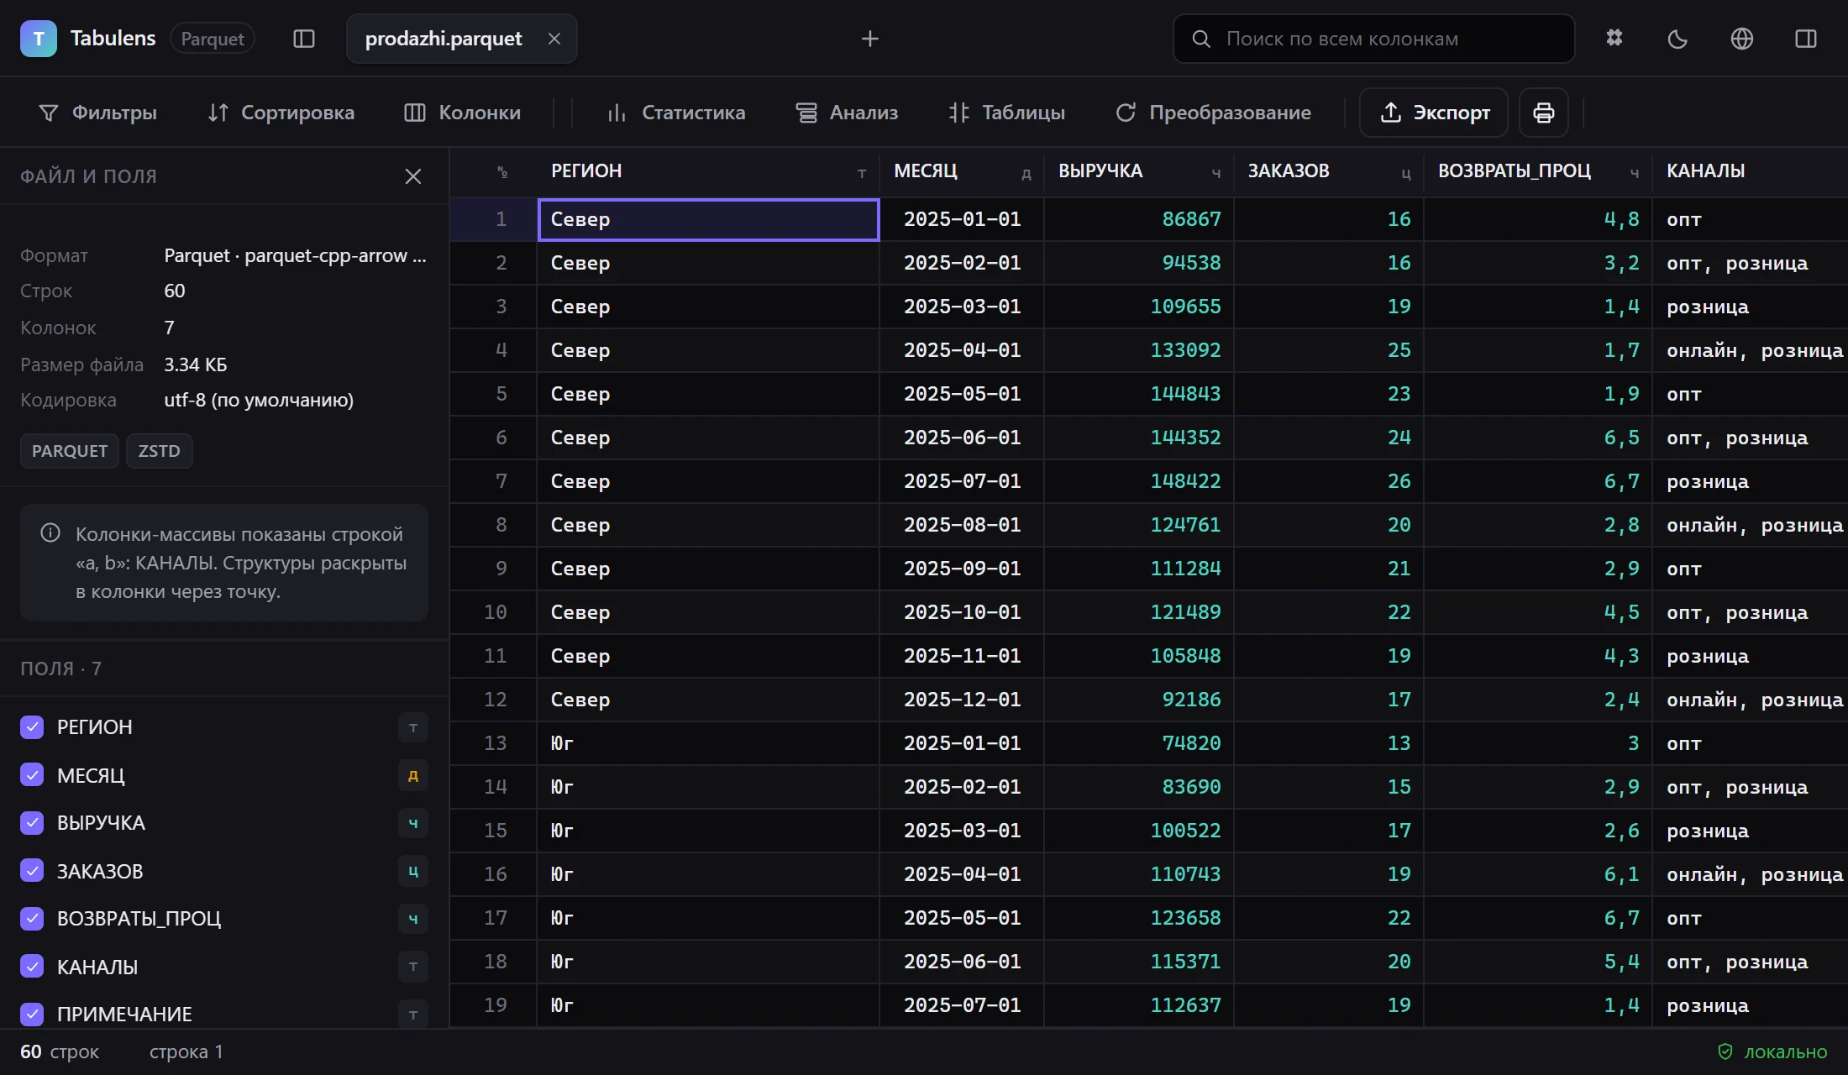This screenshot has width=1848, height=1075.
Task: Click date type badge of МЕСЯЦ field
Action: (413, 776)
